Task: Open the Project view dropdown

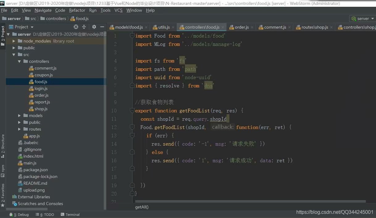Action: pos(32,27)
